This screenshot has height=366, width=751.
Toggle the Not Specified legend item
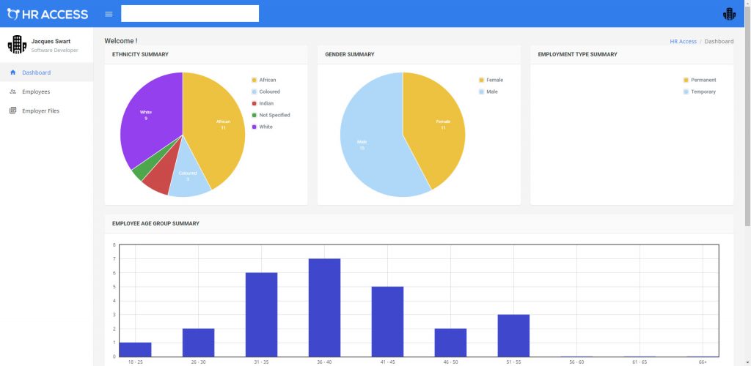tap(271, 115)
